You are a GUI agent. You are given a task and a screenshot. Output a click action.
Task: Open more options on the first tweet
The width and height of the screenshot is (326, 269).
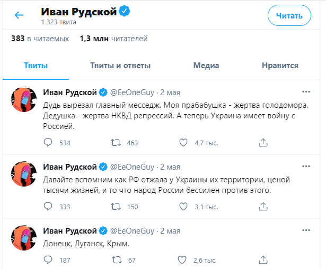pos(306,91)
